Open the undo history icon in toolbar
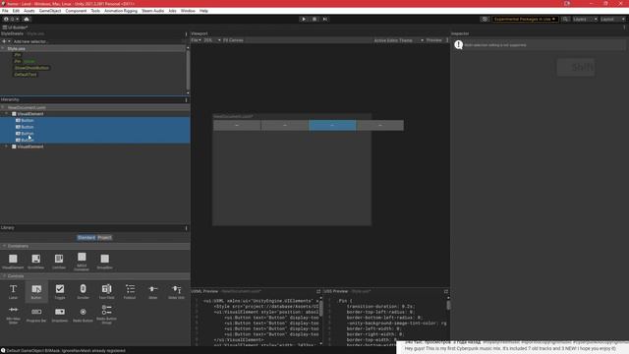The height and width of the screenshot is (354, 629). [x=485, y=19]
